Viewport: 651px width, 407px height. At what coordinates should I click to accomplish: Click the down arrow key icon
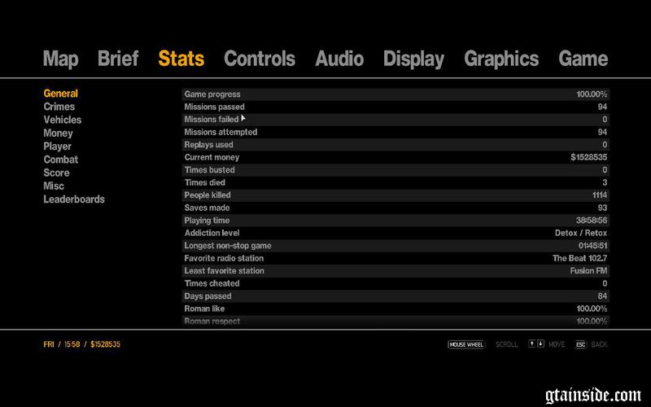pos(540,344)
